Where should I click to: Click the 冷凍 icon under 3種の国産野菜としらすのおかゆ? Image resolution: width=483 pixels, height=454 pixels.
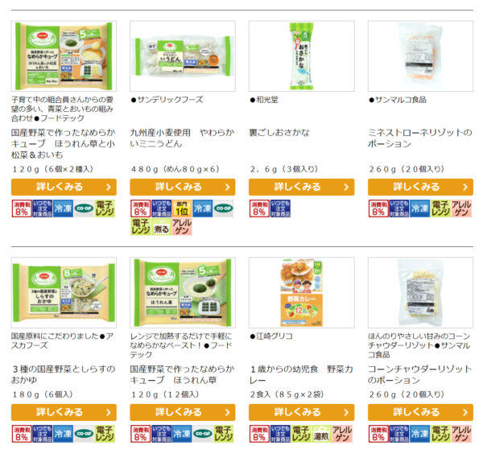pyautogui.click(x=63, y=434)
